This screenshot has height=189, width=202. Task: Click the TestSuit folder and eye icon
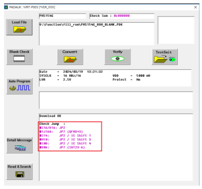[165, 59]
